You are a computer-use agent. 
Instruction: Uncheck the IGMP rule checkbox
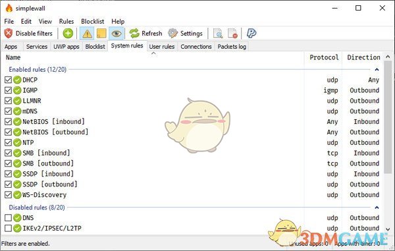point(8,90)
